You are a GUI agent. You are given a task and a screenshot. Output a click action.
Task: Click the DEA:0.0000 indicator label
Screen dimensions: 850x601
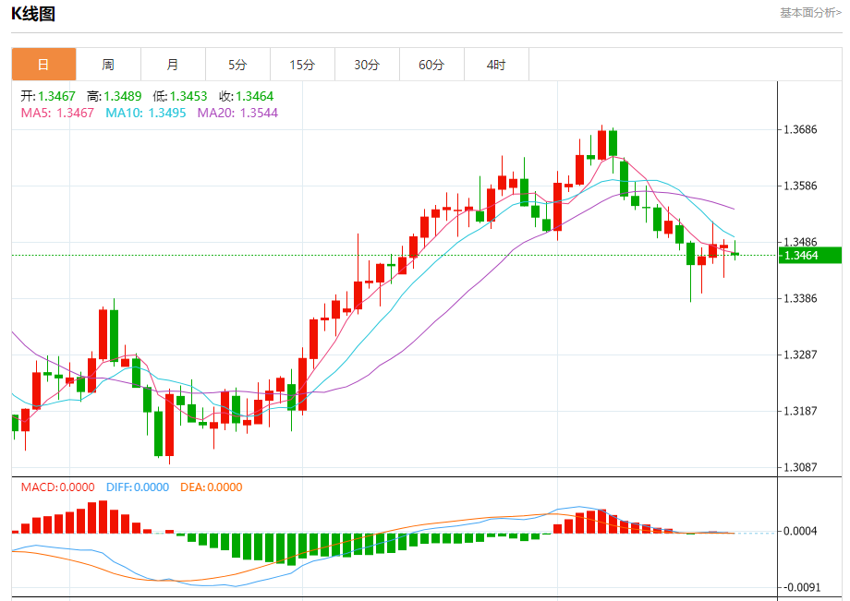212,487
